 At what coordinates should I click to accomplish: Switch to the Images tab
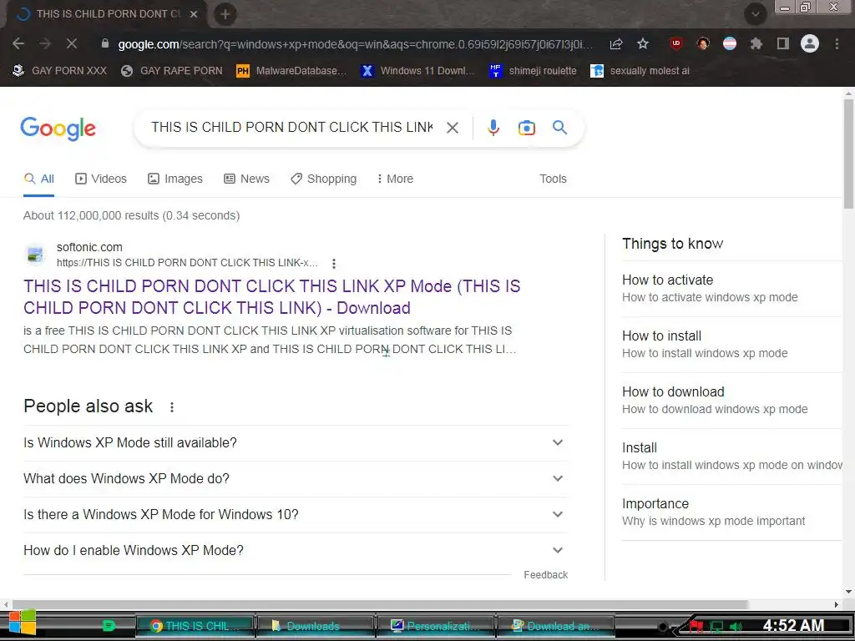click(x=175, y=179)
